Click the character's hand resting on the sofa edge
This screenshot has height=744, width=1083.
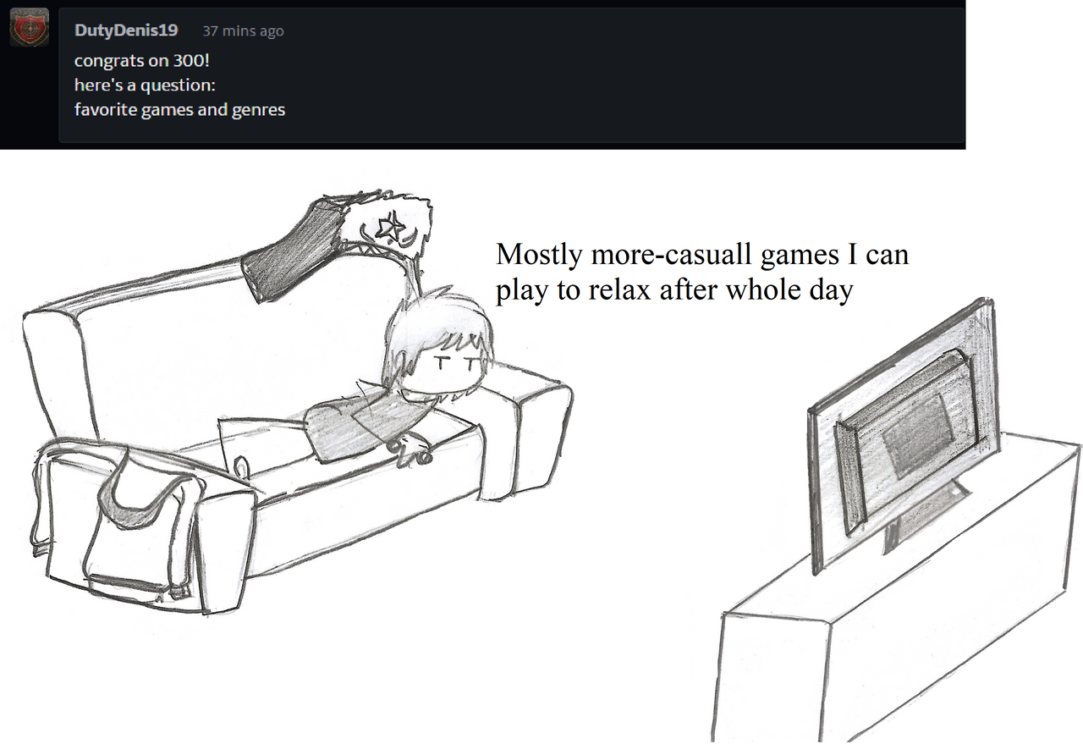pos(411,449)
